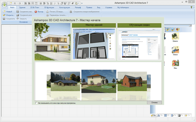Open the Вид ribbon tab
This screenshot has height=122, width=196.
[x=99, y=7]
